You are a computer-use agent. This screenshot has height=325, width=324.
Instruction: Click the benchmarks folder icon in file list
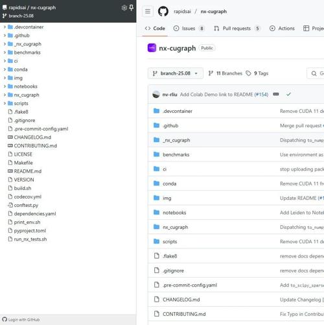(156, 154)
